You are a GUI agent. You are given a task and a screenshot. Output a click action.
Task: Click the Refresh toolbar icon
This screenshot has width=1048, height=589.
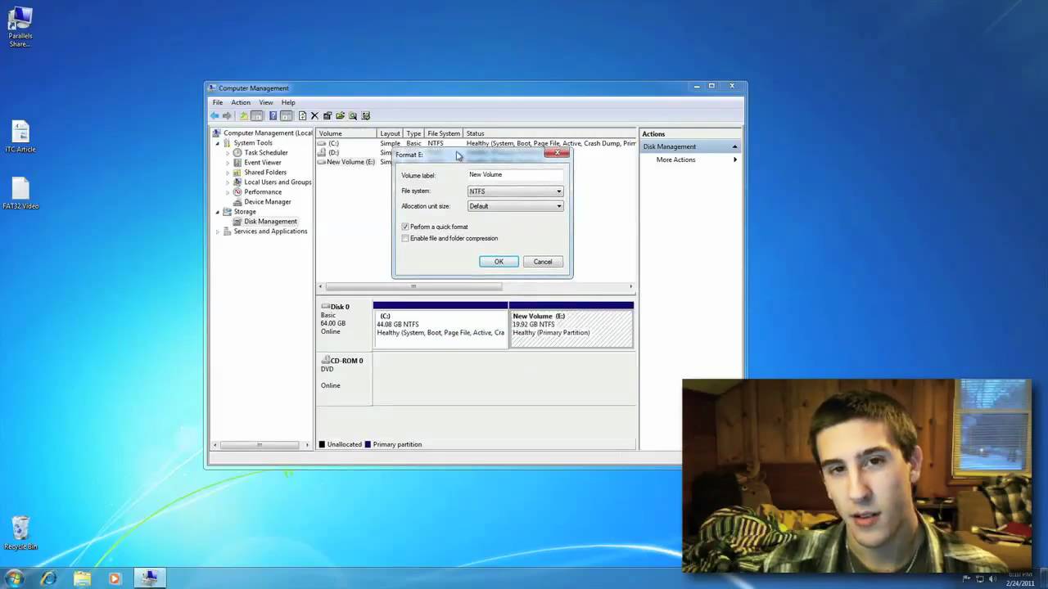(x=302, y=115)
